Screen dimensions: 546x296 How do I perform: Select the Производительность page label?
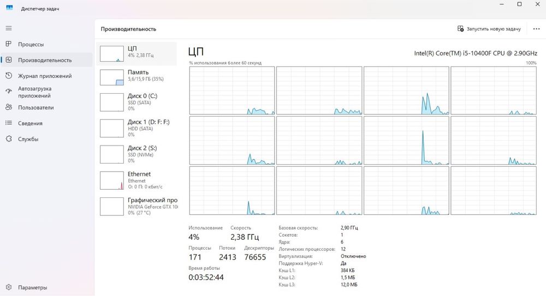pyautogui.click(x=45, y=60)
